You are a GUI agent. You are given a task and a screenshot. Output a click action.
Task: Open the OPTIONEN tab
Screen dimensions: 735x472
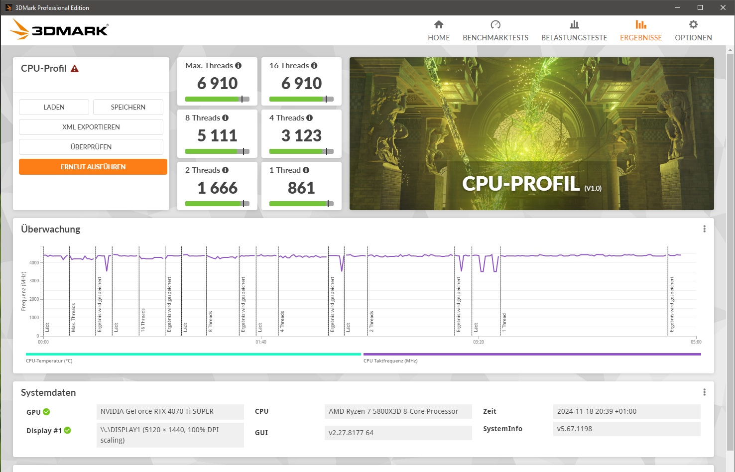693,31
